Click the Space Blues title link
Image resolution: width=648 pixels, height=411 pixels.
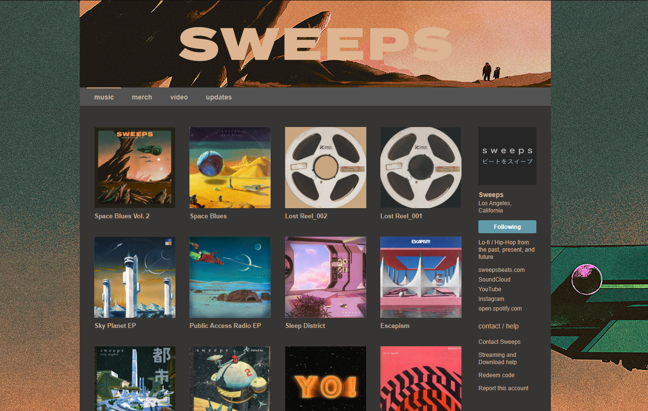click(x=208, y=216)
